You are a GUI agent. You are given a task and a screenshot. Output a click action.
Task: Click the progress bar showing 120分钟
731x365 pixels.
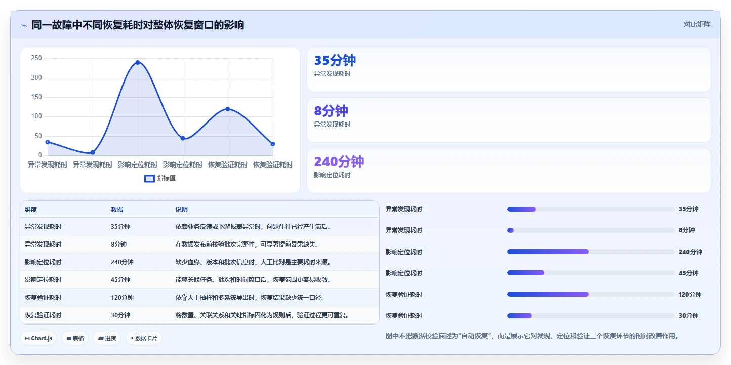click(x=591, y=294)
